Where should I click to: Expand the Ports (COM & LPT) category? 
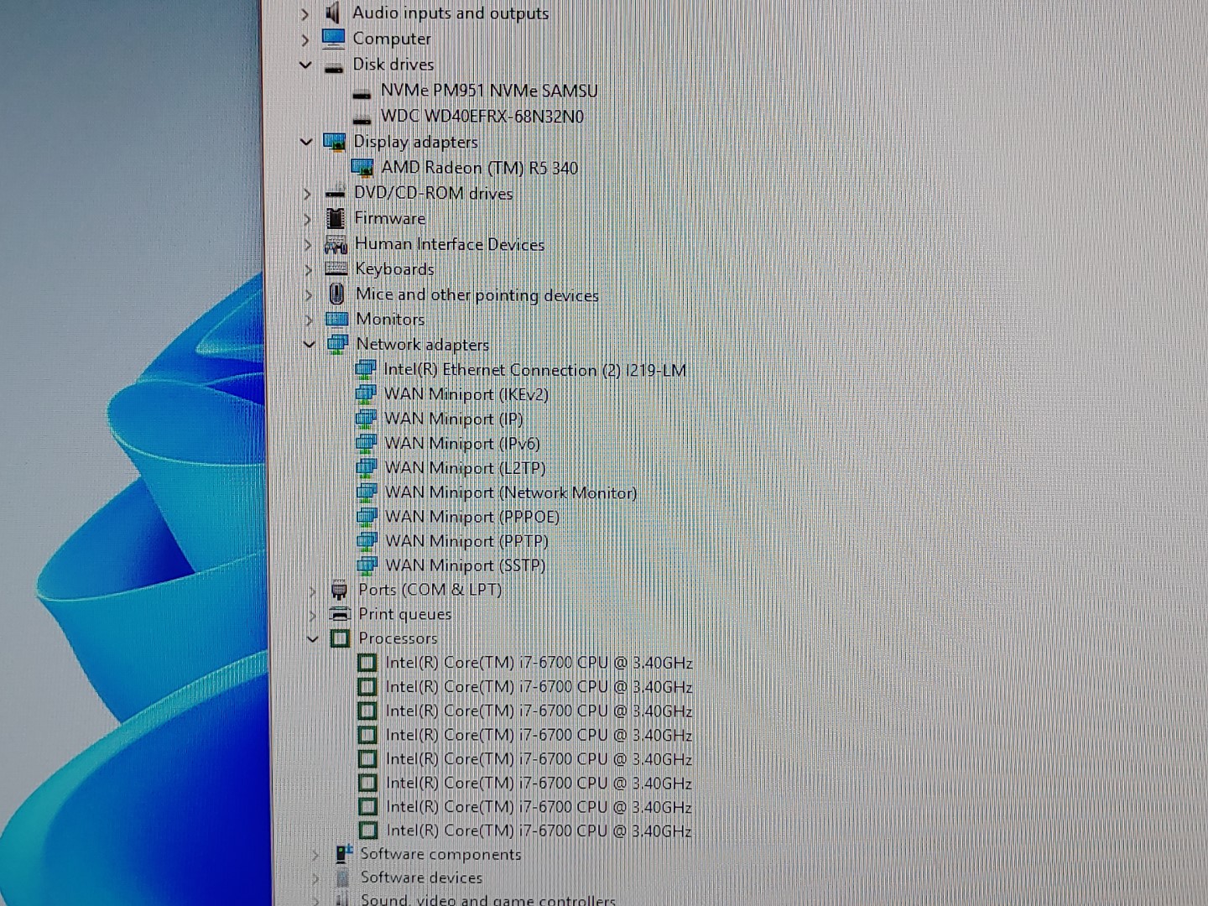click(312, 591)
